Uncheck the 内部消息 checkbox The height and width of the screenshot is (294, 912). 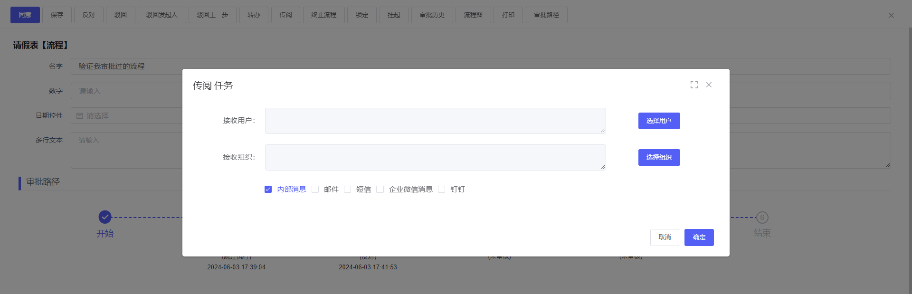click(x=268, y=190)
